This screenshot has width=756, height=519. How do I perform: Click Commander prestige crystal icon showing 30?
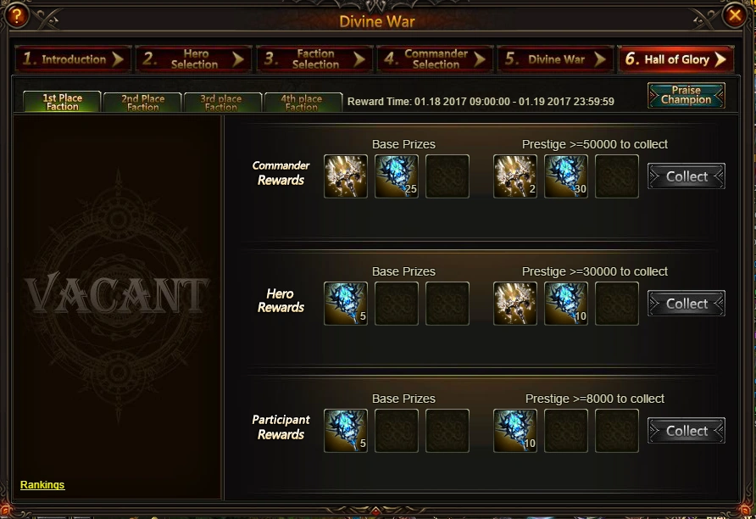[566, 176]
